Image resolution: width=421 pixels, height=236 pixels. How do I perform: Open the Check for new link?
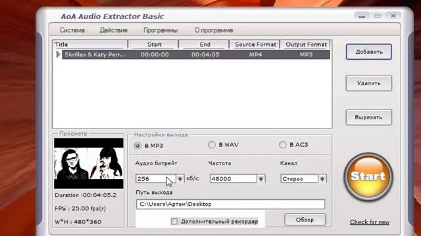click(x=370, y=222)
